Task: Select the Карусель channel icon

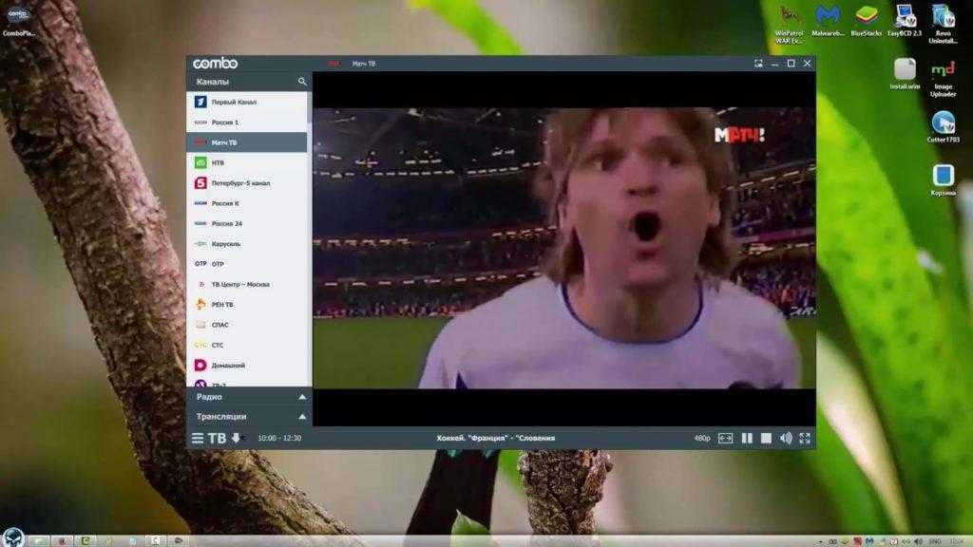Action: pyautogui.click(x=200, y=244)
